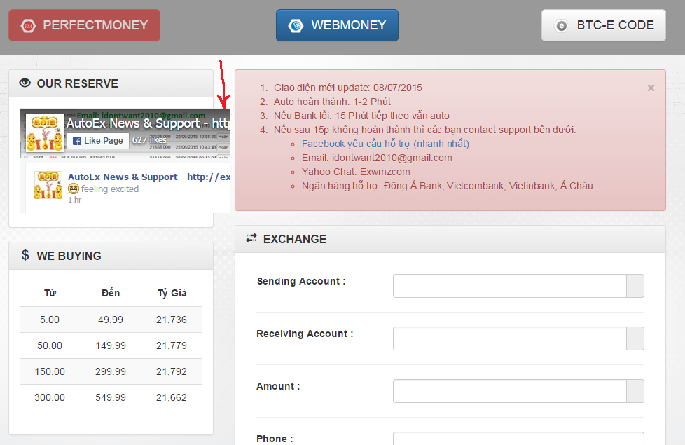Dismiss the pink notice with the X
Screen dimensions: 685x445
[651, 88]
